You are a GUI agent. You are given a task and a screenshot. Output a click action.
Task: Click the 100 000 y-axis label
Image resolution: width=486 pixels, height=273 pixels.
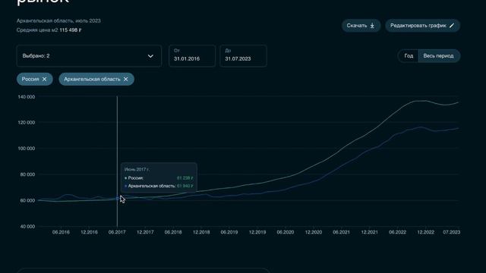[x=27, y=149]
